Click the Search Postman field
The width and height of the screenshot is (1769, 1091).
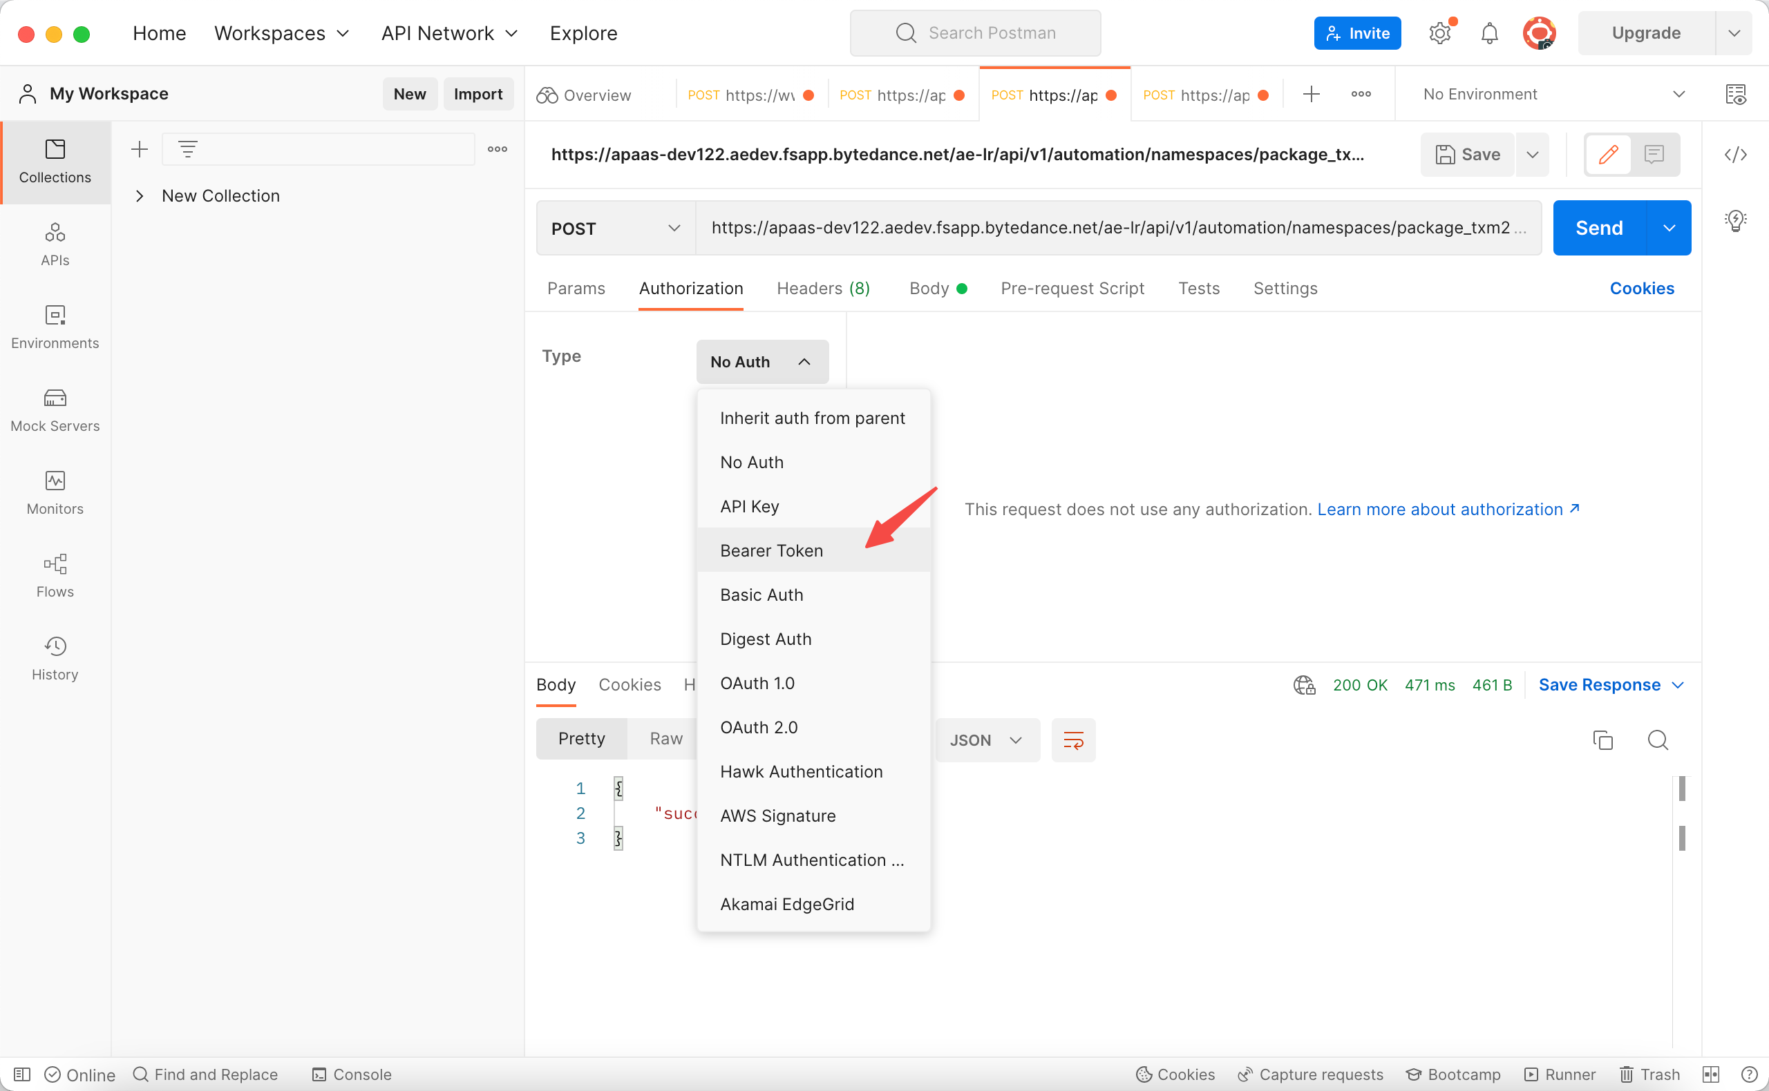[976, 33]
